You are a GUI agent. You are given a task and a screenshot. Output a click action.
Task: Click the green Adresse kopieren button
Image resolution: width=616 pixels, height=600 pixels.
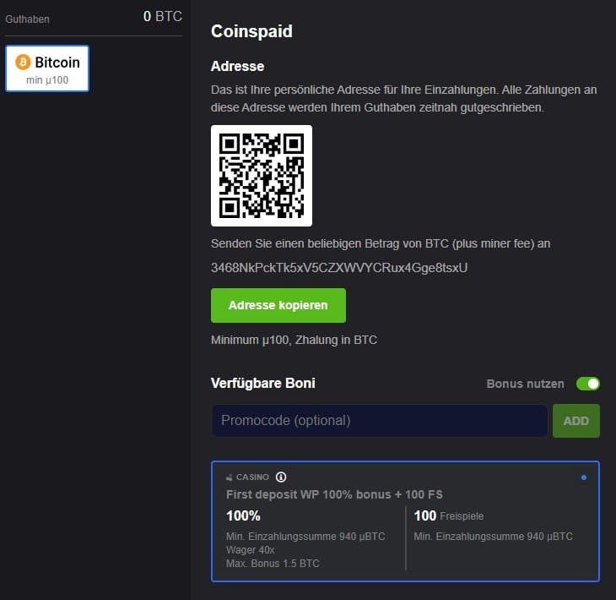[278, 305]
